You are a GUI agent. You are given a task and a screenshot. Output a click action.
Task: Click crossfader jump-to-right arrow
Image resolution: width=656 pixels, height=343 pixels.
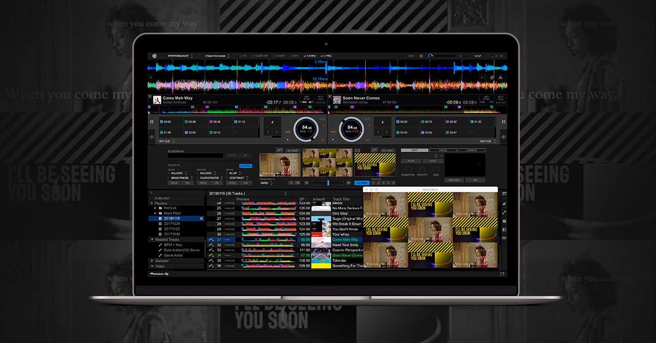[348, 183]
